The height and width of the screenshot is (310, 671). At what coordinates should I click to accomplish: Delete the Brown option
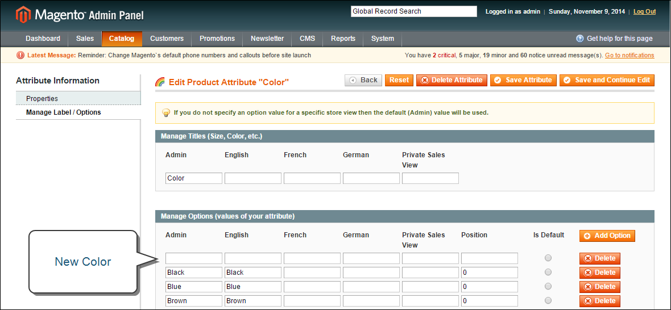click(x=600, y=300)
